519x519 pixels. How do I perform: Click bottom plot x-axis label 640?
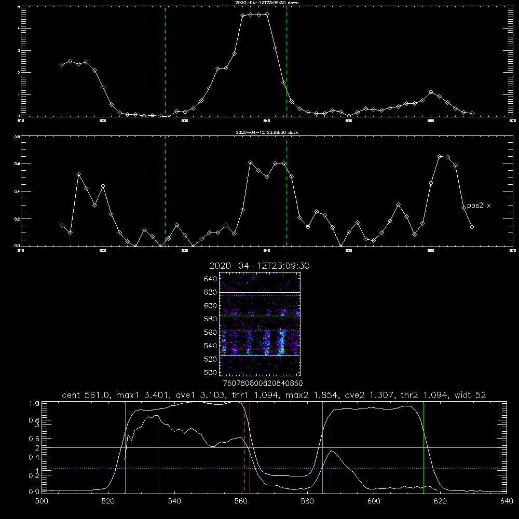[x=507, y=501]
